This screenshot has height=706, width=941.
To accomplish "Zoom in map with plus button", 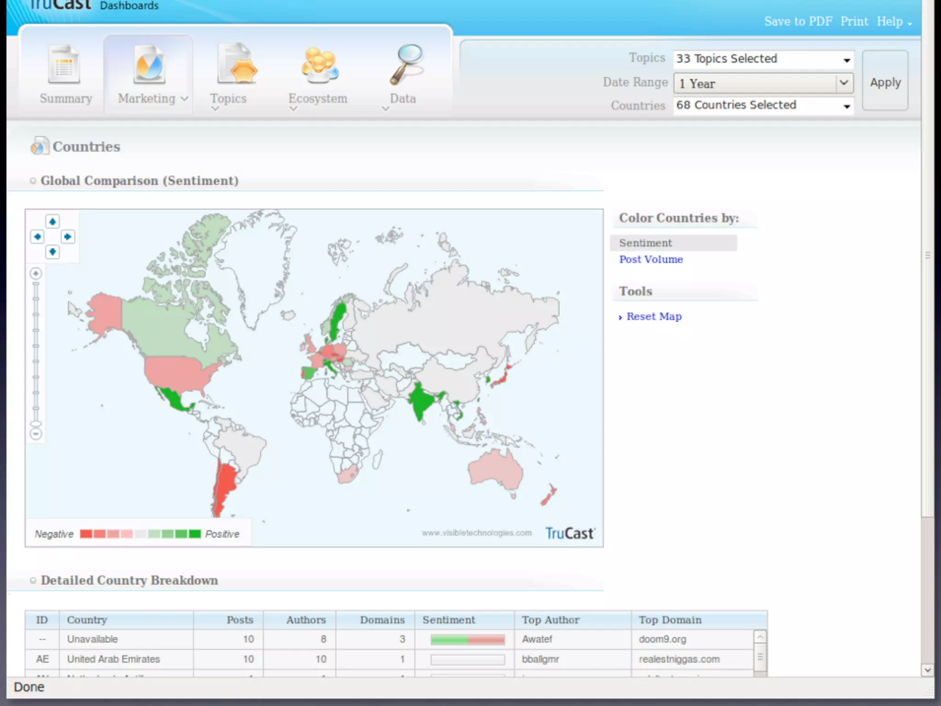I will pyautogui.click(x=36, y=274).
